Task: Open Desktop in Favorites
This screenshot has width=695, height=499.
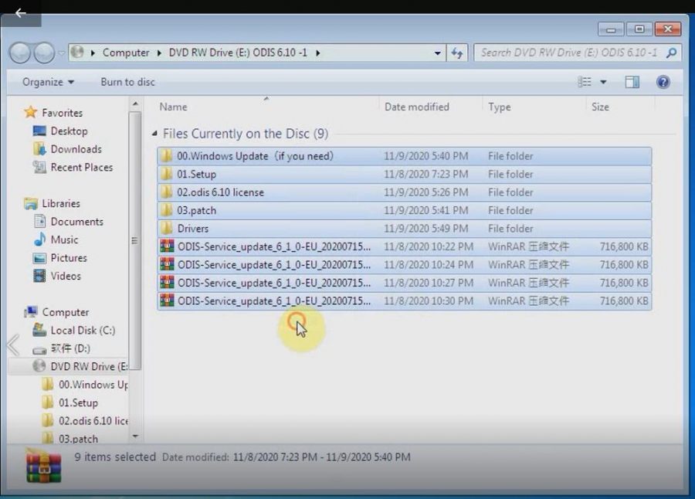Action: point(69,131)
